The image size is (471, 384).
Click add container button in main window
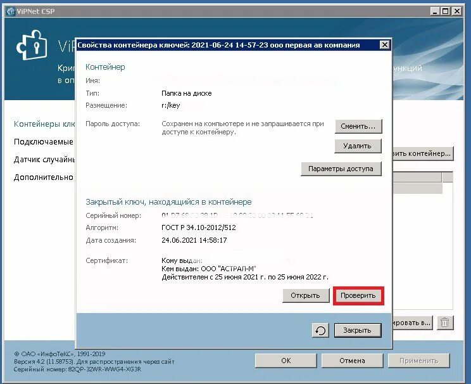422,153
